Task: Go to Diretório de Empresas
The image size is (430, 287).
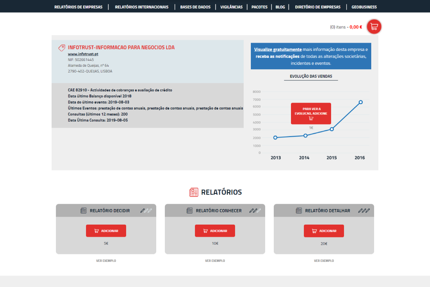Action: (x=318, y=7)
